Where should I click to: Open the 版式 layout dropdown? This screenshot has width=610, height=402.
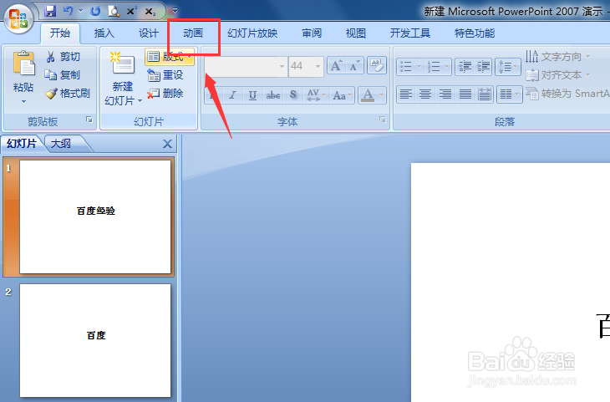[x=170, y=57]
